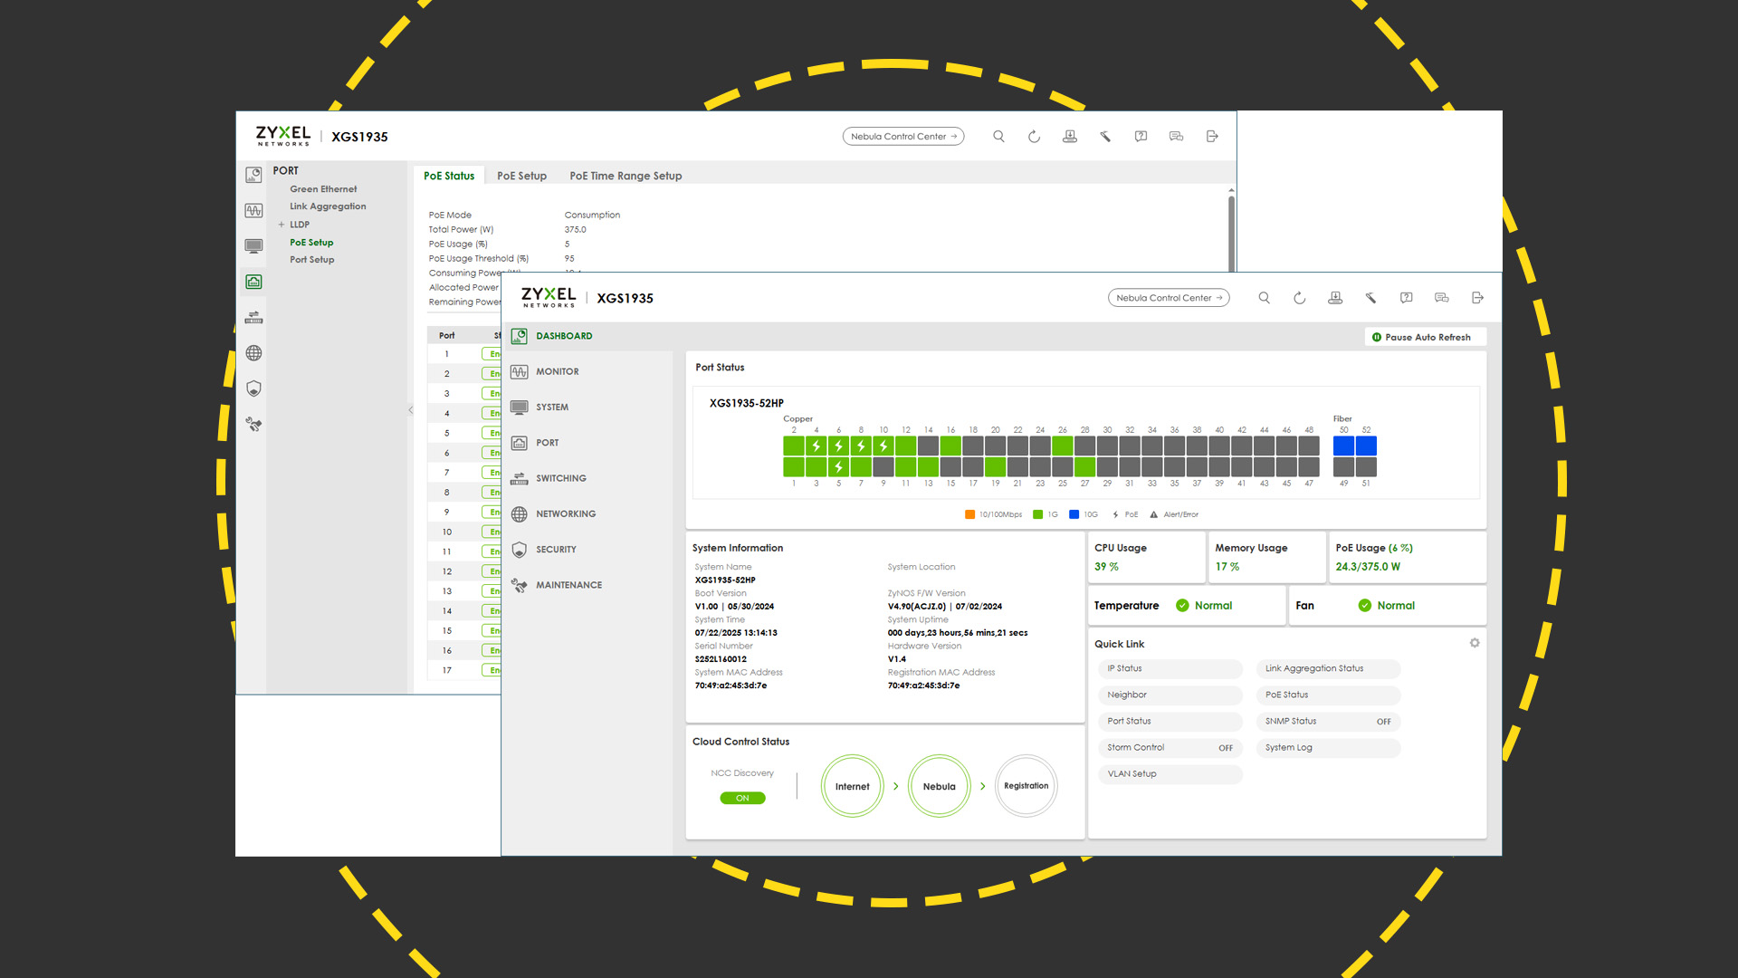Click the search magnifier icon in front window header
1738x978 pixels.
point(1265,298)
